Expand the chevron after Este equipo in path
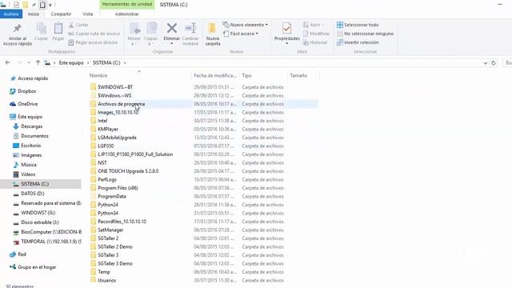 click(88, 62)
